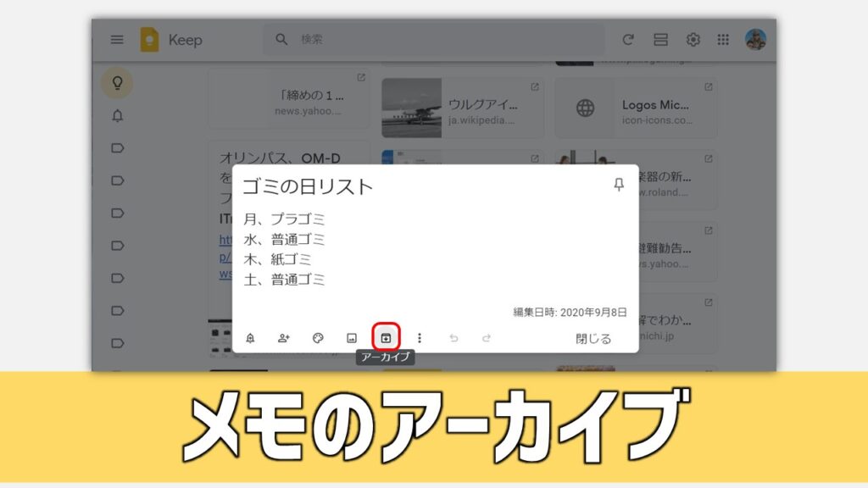The height and width of the screenshot is (488, 868).
Task: Open the settings gear menu
Action: point(693,40)
